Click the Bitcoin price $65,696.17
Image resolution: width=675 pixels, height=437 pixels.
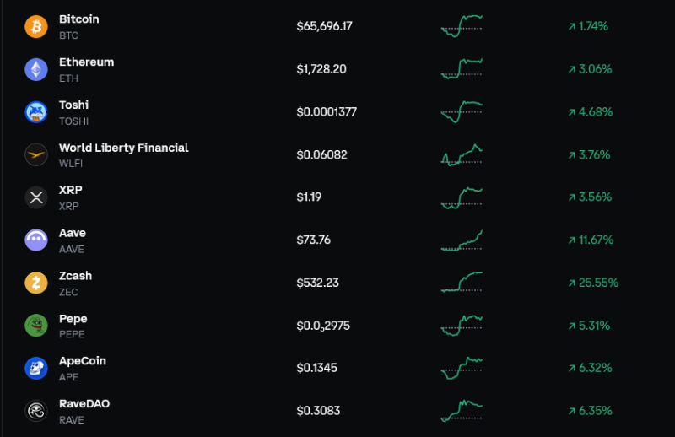pos(324,26)
